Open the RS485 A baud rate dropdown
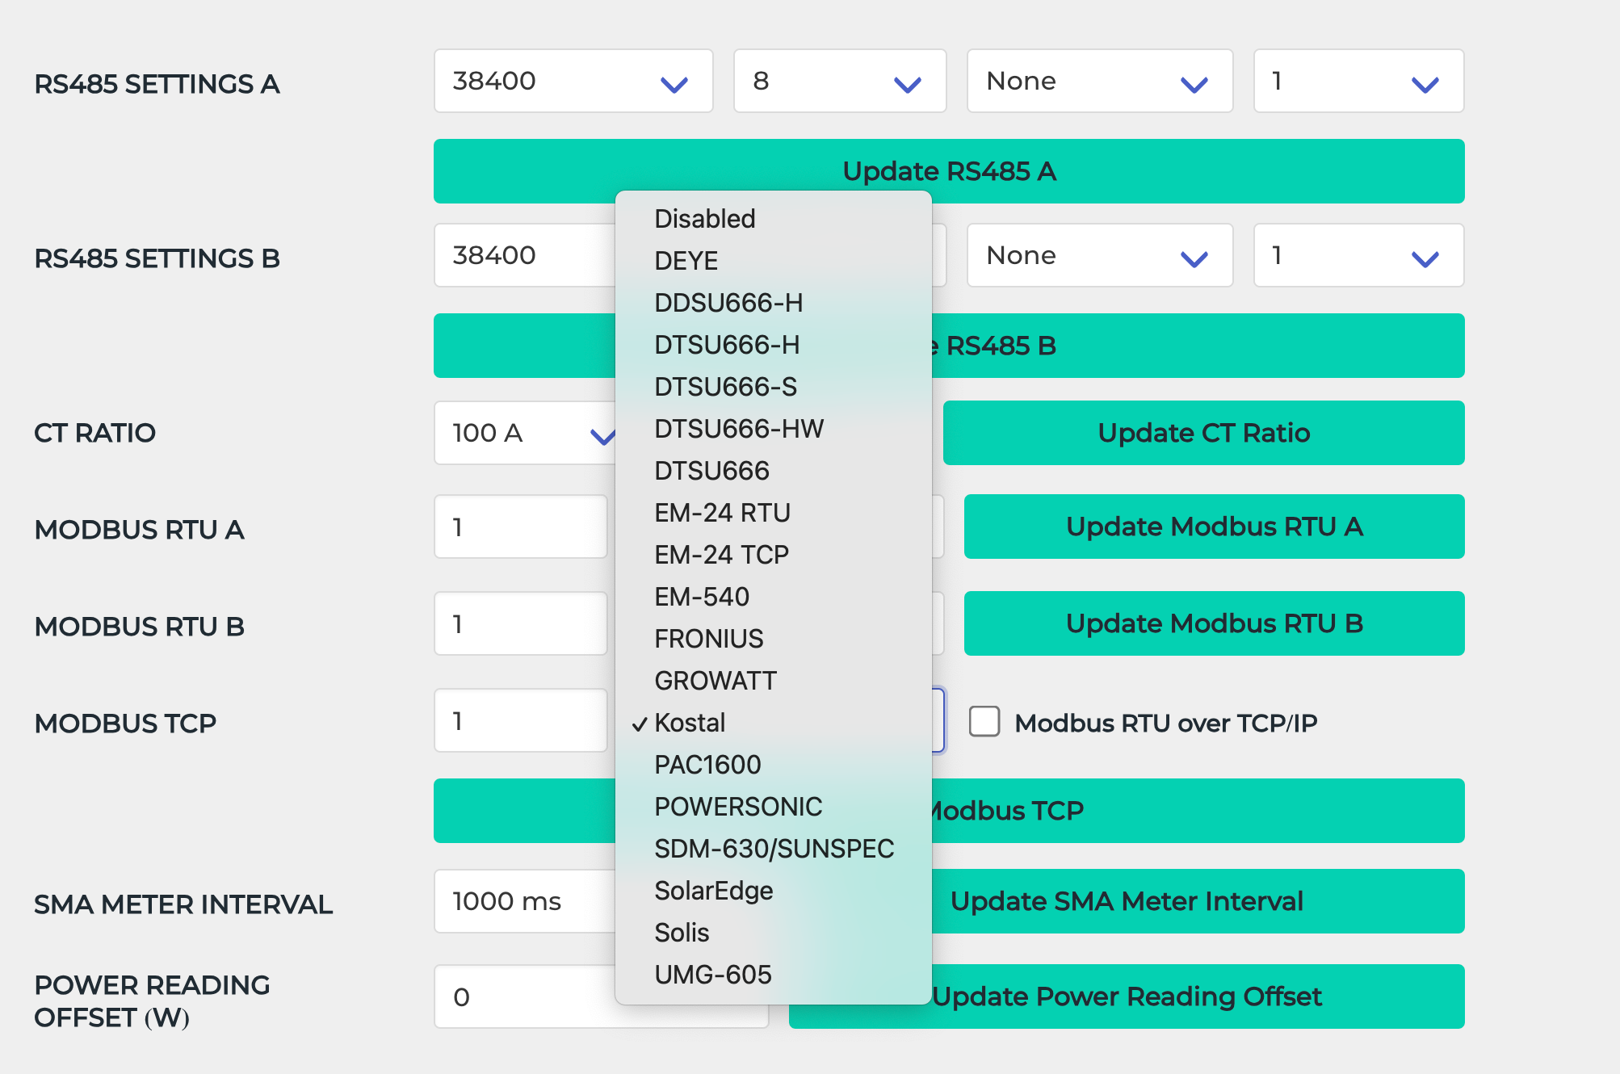This screenshot has height=1074, width=1620. point(573,82)
